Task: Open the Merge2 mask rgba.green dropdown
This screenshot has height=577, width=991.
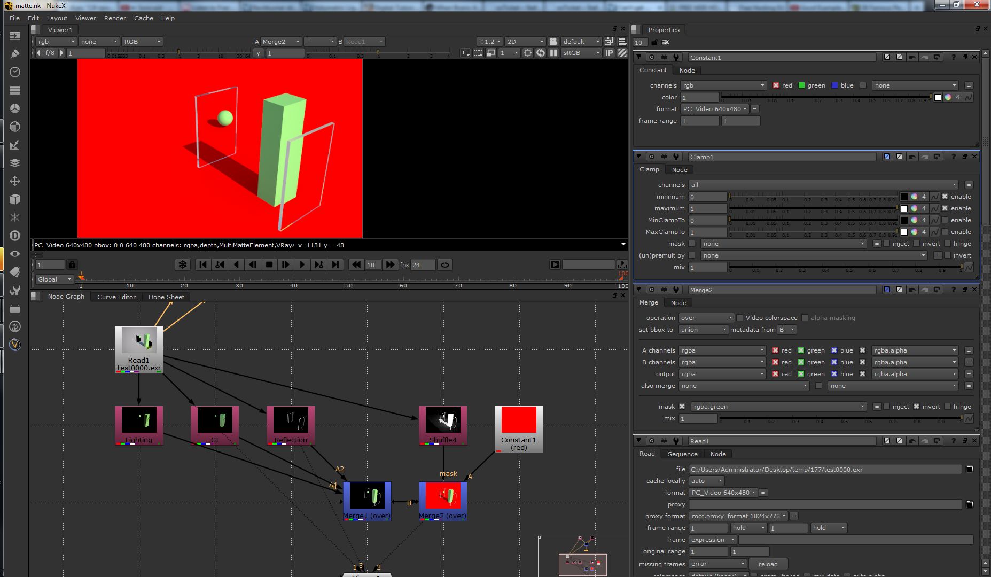Action: 778,407
